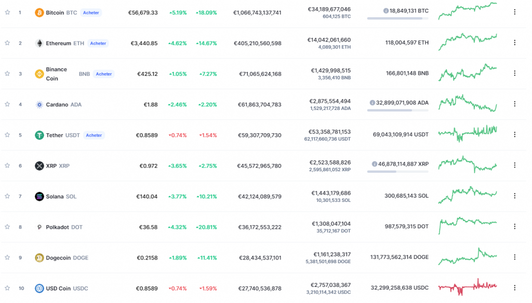Expand the three-dot menu for Dogecoin
Viewport: 532px width, 303px height.
coord(514,257)
